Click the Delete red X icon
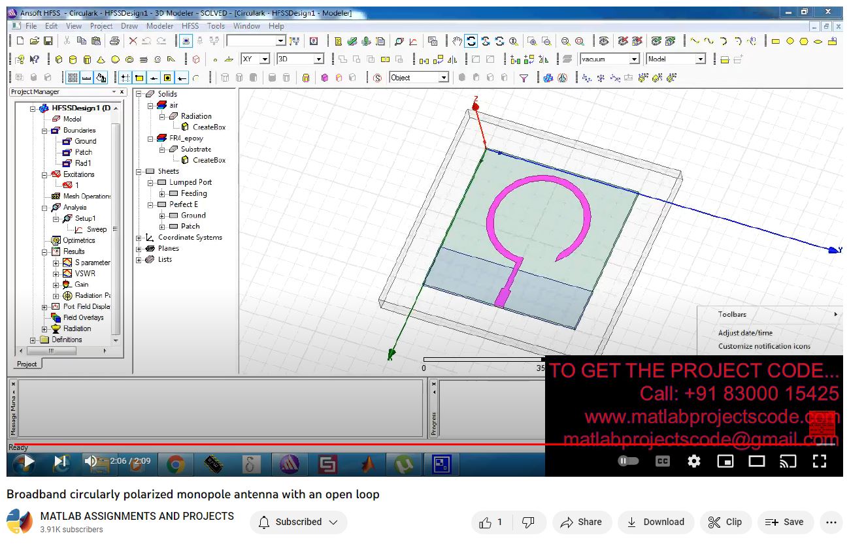Viewport: 849px width, 544px height. pos(133,41)
